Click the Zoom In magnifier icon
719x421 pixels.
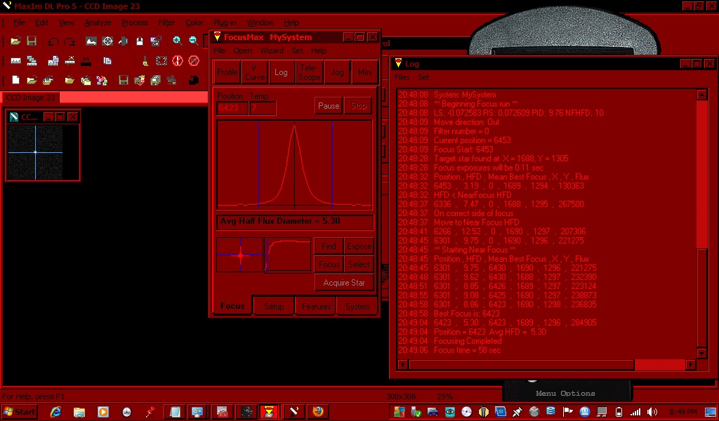pos(178,41)
